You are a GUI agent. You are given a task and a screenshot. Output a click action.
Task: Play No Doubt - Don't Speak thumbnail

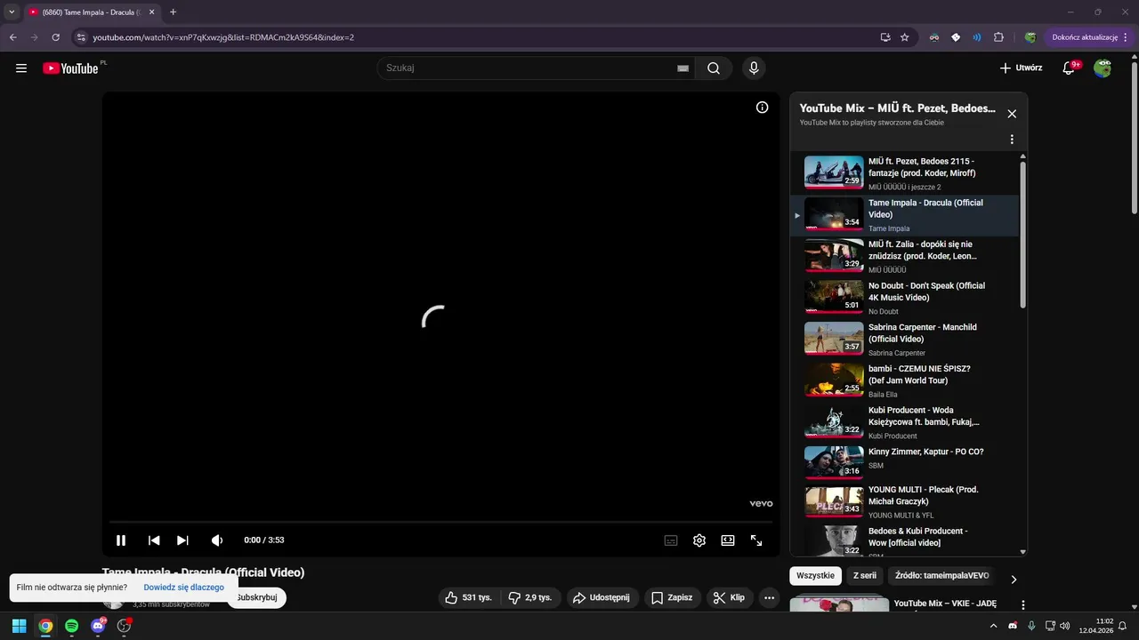click(x=834, y=297)
